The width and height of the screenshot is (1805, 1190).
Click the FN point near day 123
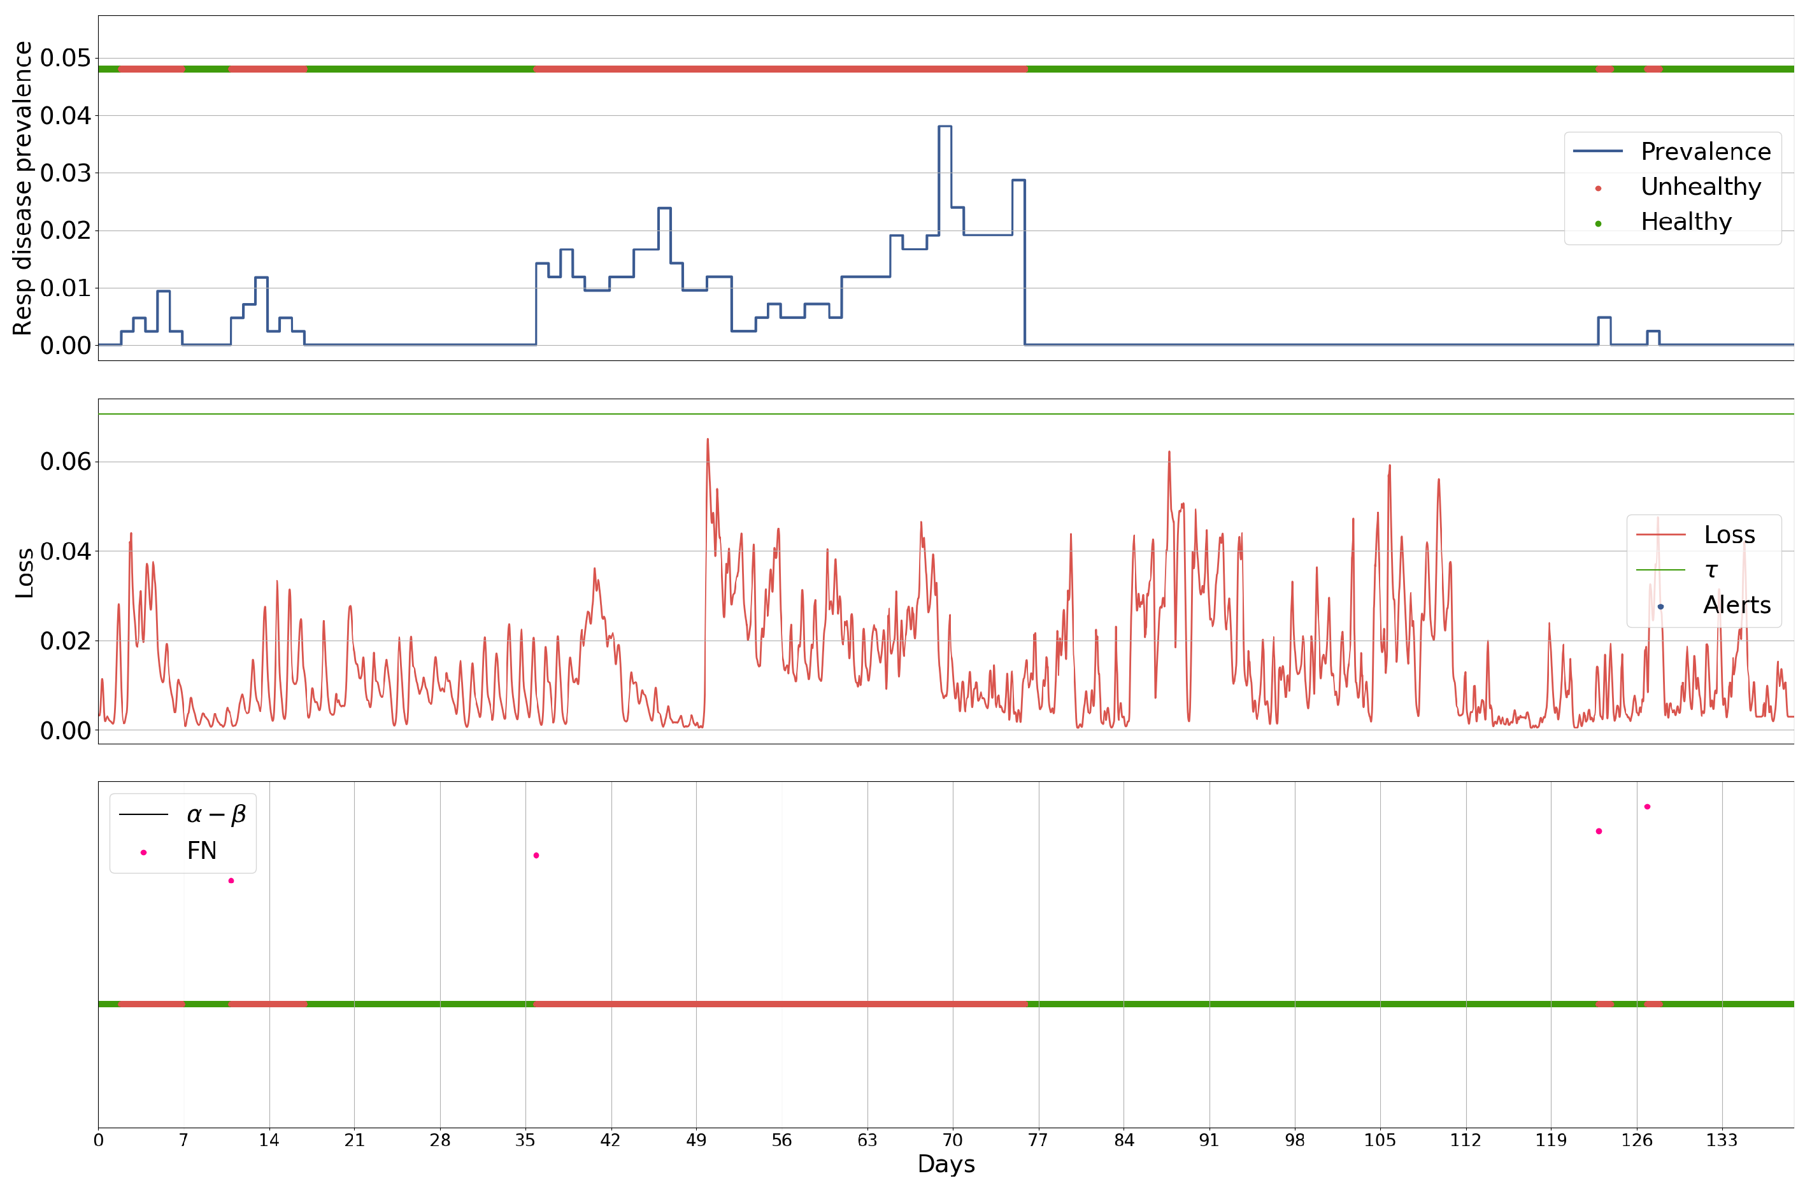pyautogui.click(x=1599, y=831)
